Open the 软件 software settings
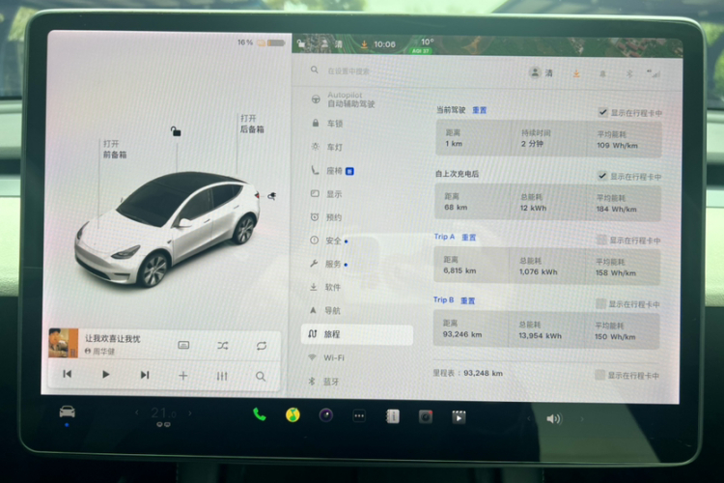The image size is (724, 483). [325, 287]
